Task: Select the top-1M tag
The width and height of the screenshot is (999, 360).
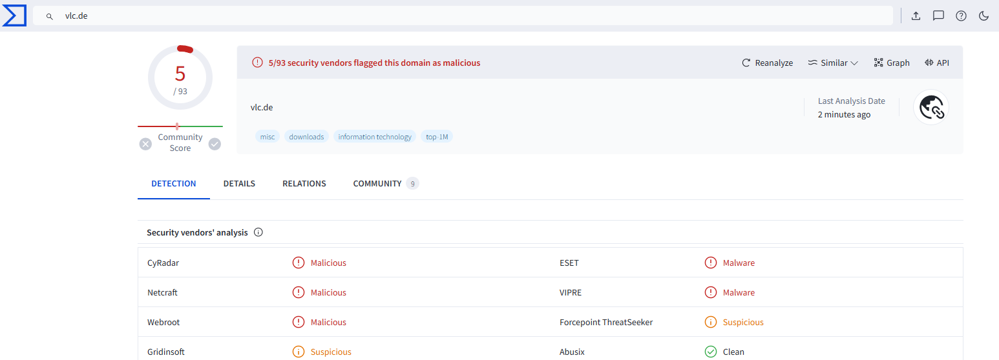Action: point(437,137)
